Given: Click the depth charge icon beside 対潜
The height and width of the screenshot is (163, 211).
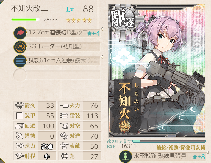Looking at the screenshot, I should click(64, 136).
